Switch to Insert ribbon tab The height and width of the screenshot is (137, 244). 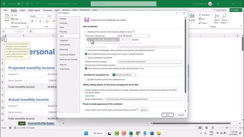tap(22, 10)
